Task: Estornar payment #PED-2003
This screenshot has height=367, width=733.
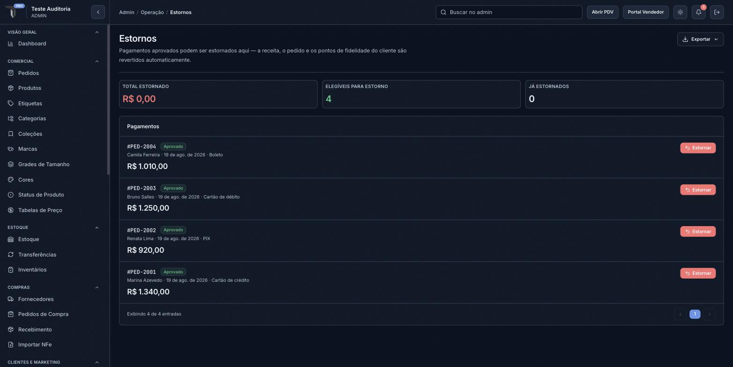Action: [698, 190]
